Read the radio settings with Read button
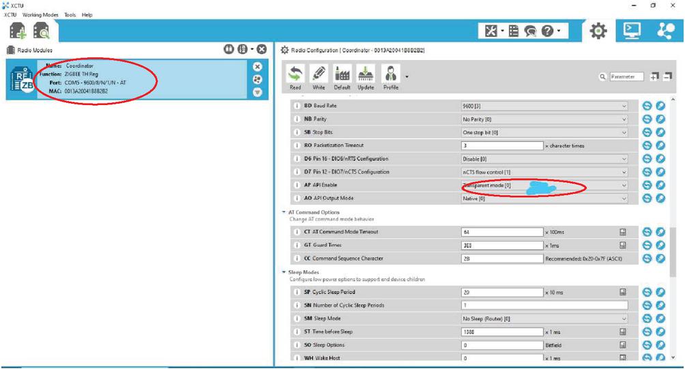The width and height of the screenshot is (685, 369). click(x=295, y=77)
